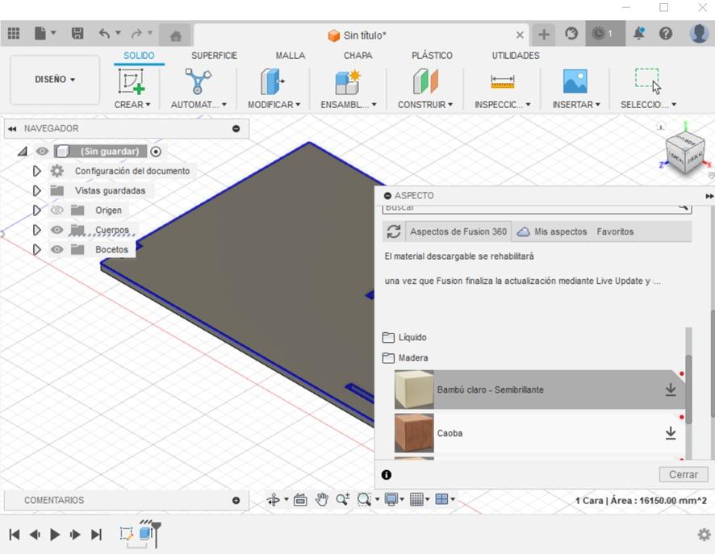The height and width of the screenshot is (554, 715).
Task: Open the extensions icon
Action: [571, 34]
